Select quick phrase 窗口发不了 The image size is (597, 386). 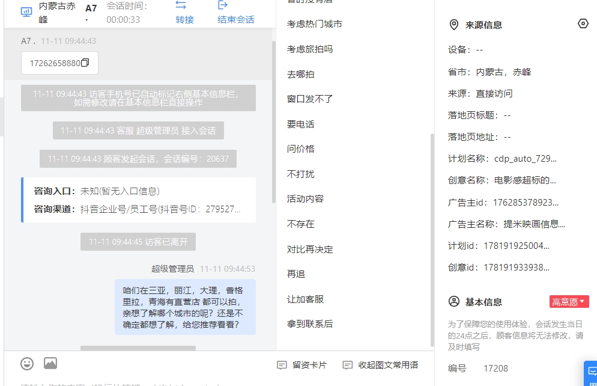(310, 99)
